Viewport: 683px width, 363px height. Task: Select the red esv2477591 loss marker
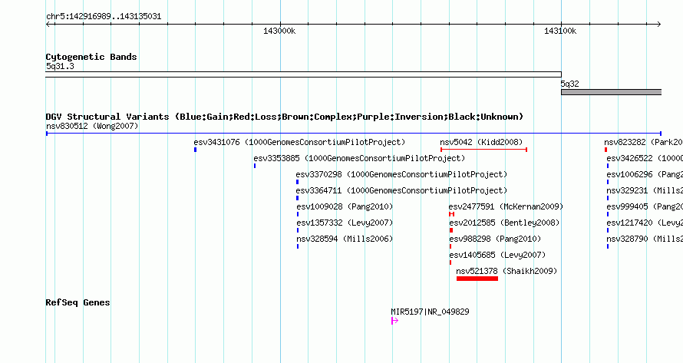pyautogui.click(x=452, y=214)
